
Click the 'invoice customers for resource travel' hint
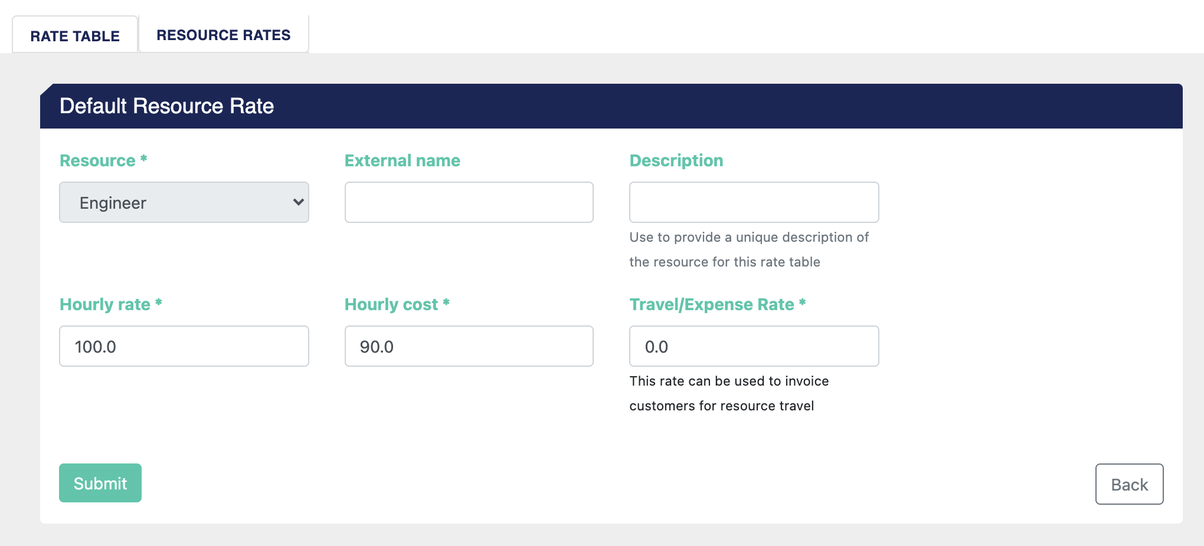point(729,393)
